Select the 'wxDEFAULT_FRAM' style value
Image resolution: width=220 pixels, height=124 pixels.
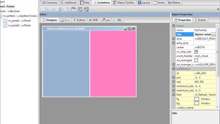point(205,39)
